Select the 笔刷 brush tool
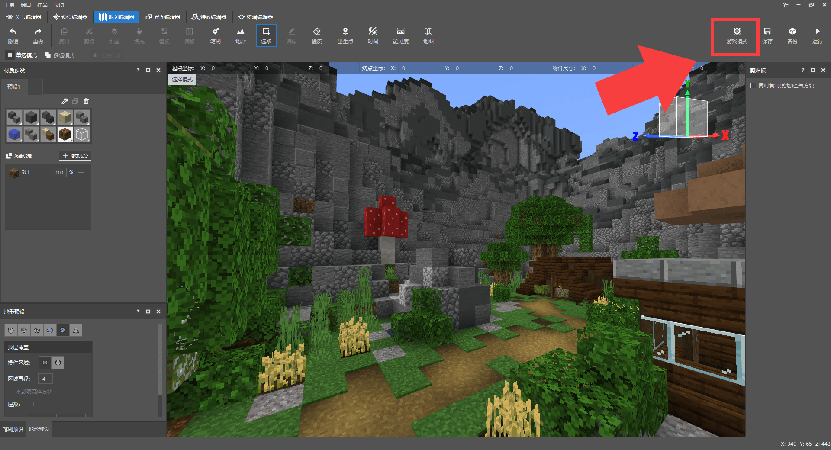Screen dimensions: 831x450 pos(216,35)
